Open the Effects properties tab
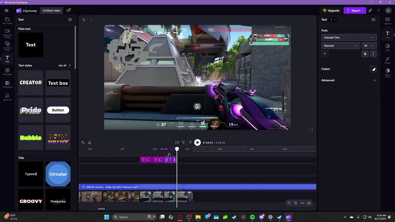 pyautogui.click(x=387, y=60)
